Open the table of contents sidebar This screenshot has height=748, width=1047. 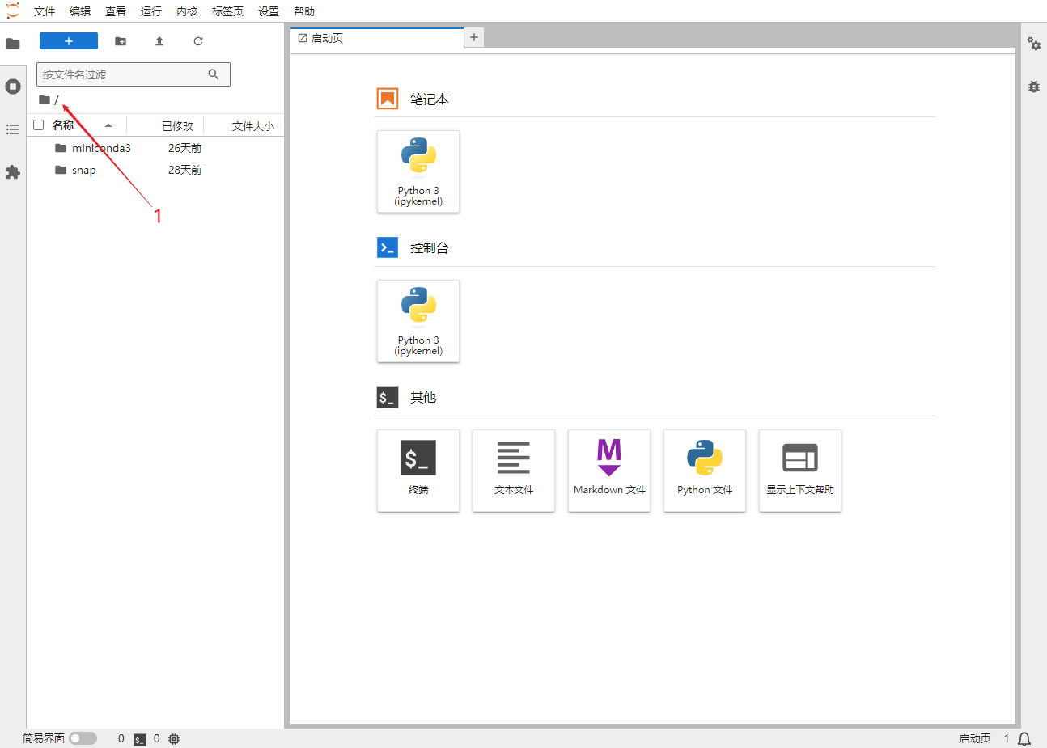(x=13, y=129)
